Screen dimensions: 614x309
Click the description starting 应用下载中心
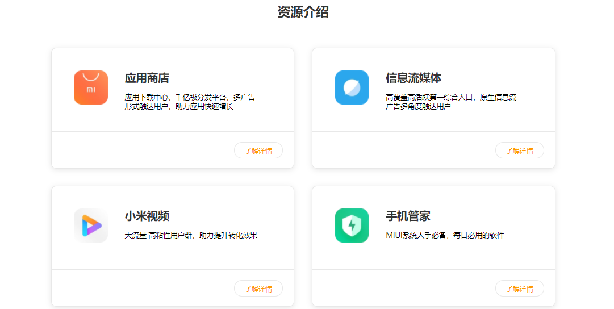(x=190, y=102)
